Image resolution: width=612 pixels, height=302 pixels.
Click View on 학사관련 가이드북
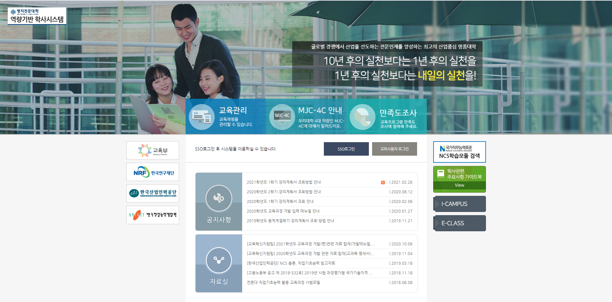[459, 185]
